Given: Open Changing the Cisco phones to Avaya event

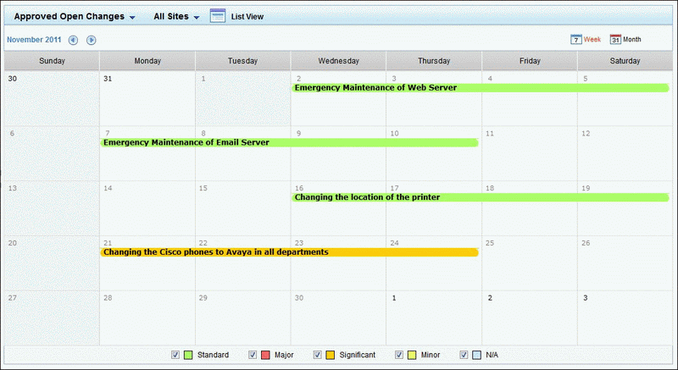Looking at the screenshot, I should 289,252.
